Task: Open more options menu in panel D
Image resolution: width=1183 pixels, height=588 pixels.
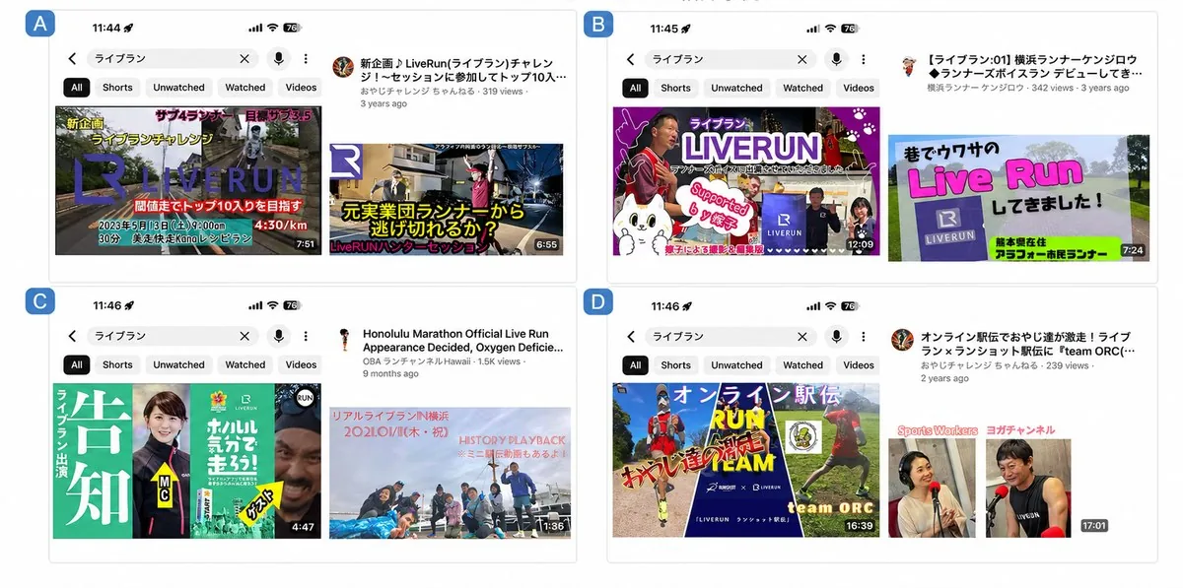Action: click(865, 336)
